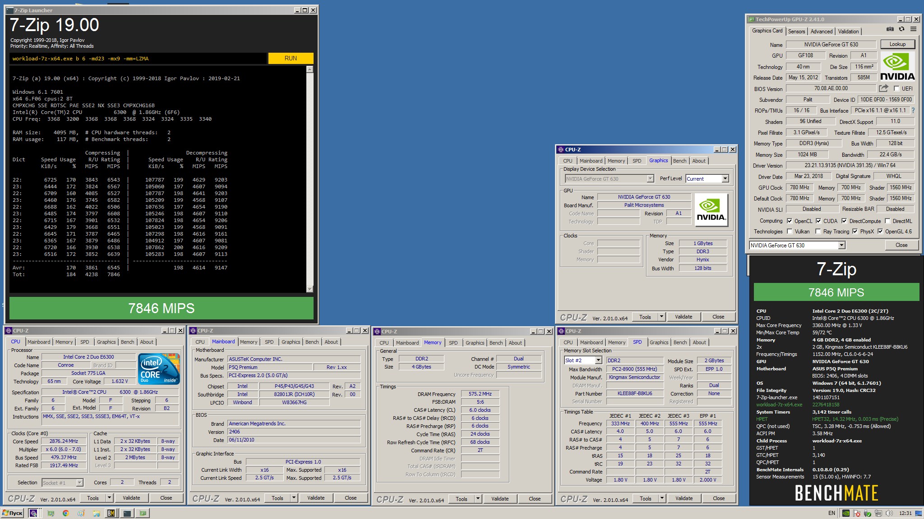Open the Start button labeled Пуск
This screenshot has width=924, height=519.
(x=13, y=513)
